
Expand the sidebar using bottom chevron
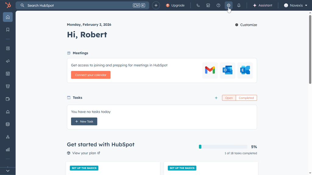[x=8, y=171]
